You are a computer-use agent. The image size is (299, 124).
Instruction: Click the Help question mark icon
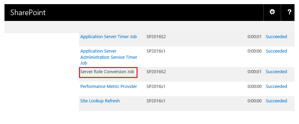289,12
